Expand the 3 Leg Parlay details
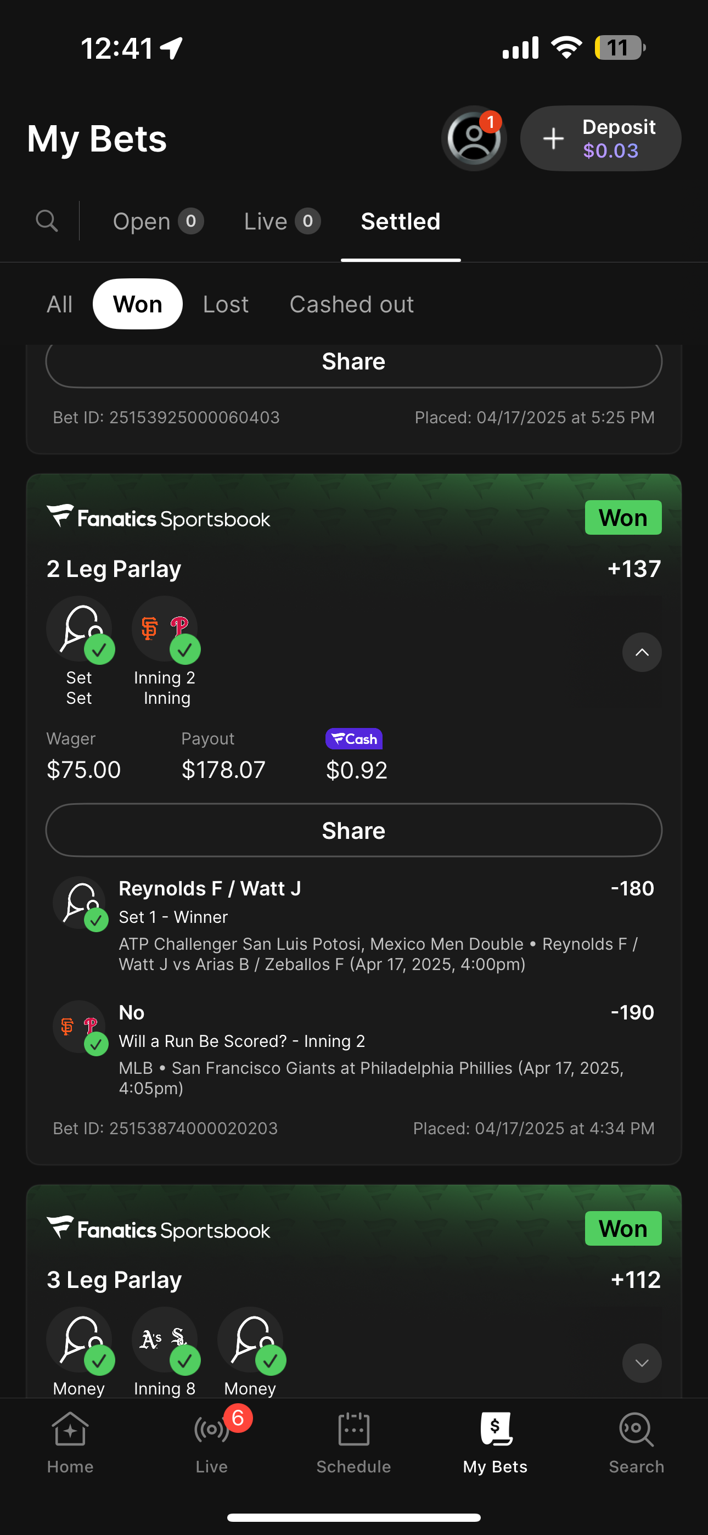Screen dimensions: 708x1535 tap(642, 1363)
